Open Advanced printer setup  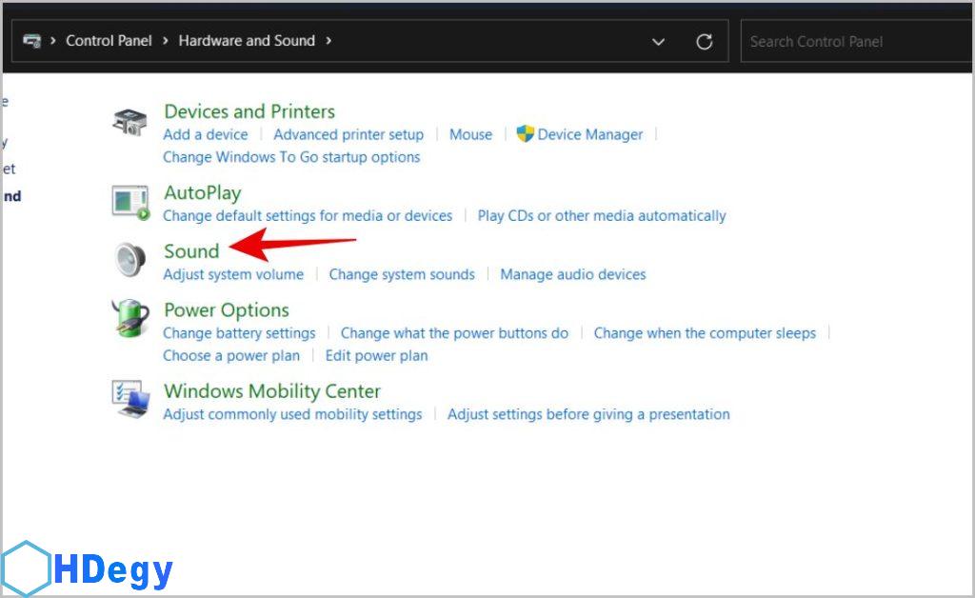point(348,134)
